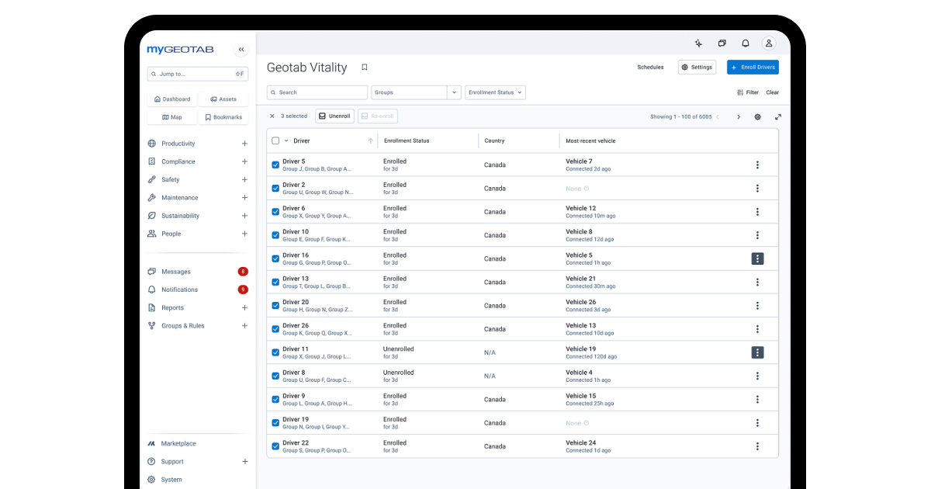Expand Support with plus icon

click(244, 461)
